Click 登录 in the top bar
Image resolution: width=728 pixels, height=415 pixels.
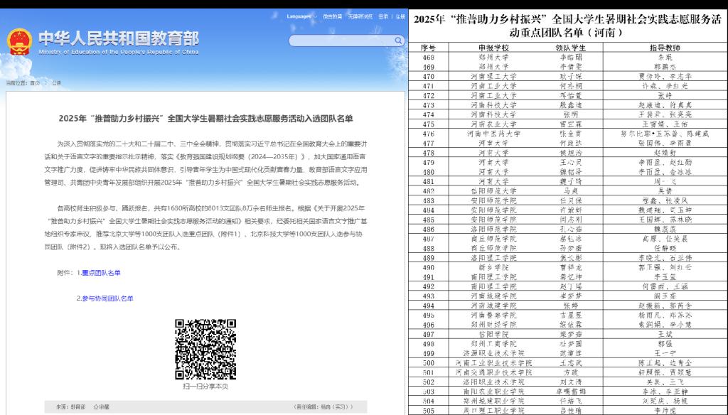coord(383,16)
